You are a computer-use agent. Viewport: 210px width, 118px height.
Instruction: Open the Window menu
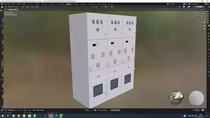tap(19, 4)
